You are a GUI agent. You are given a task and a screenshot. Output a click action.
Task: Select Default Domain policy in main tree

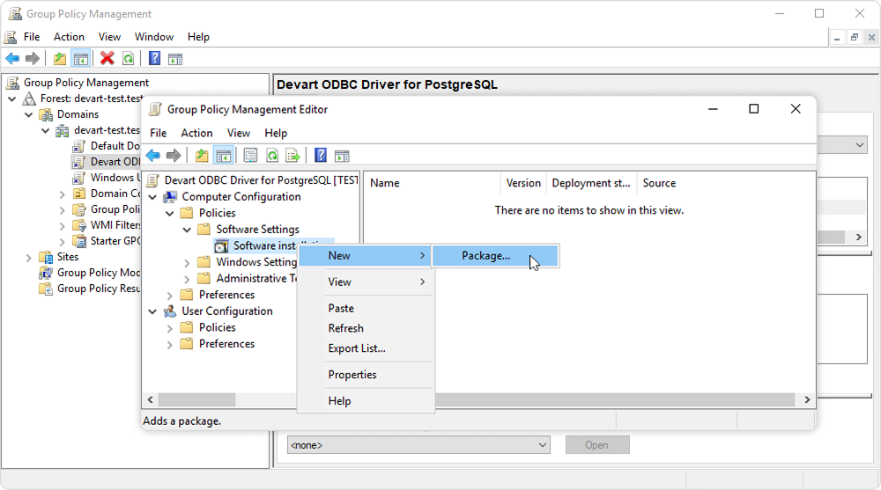[107, 146]
